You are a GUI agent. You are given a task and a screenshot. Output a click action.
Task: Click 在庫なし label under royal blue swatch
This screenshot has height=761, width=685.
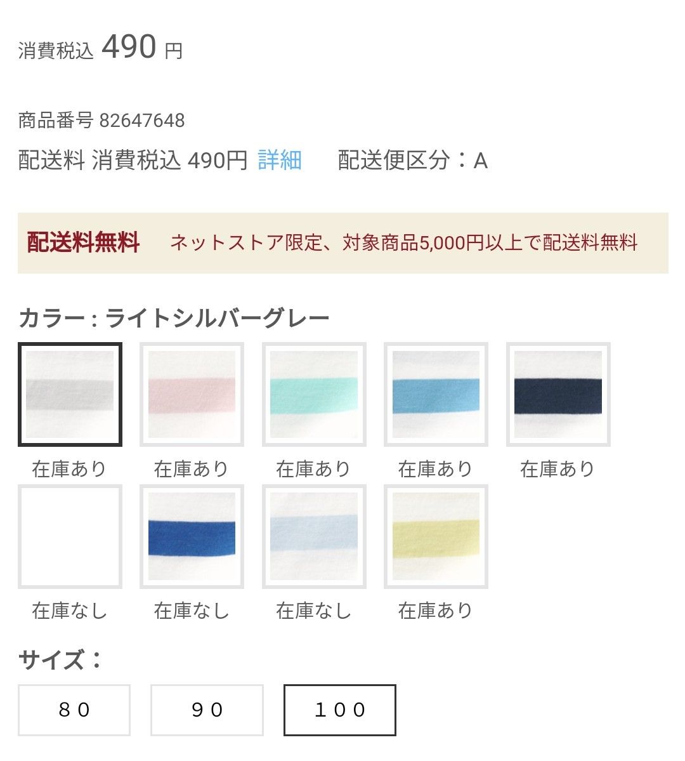click(x=192, y=611)
